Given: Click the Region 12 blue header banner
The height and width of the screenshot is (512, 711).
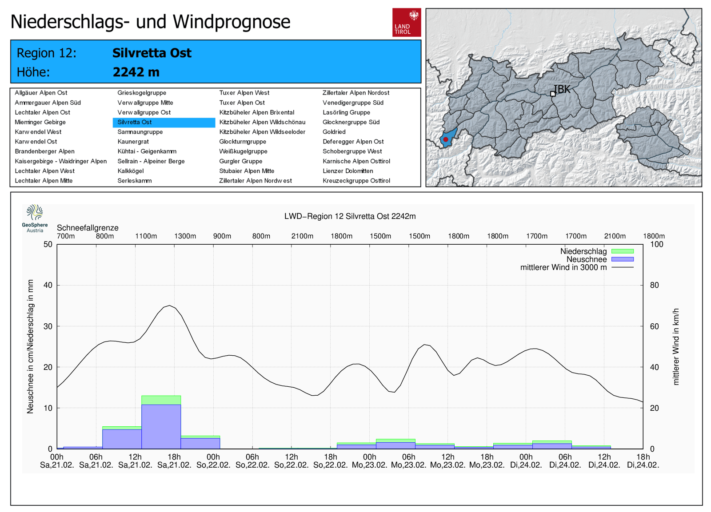Looking at the screenshot, I should click(216, 62).
